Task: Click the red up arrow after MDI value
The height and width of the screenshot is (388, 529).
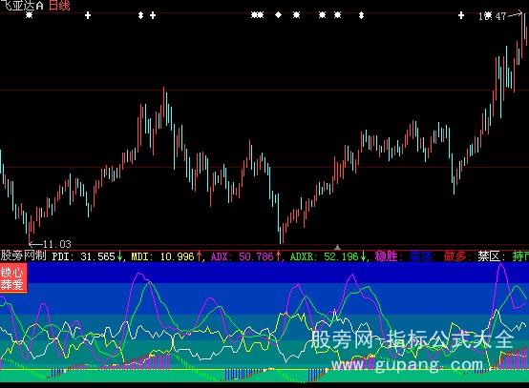Action: click(x=199, y=256)
